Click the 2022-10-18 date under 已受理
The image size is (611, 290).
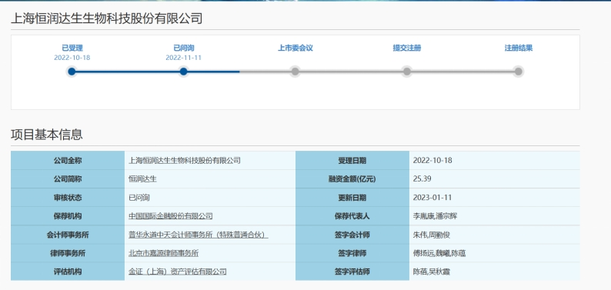(72, 58)
